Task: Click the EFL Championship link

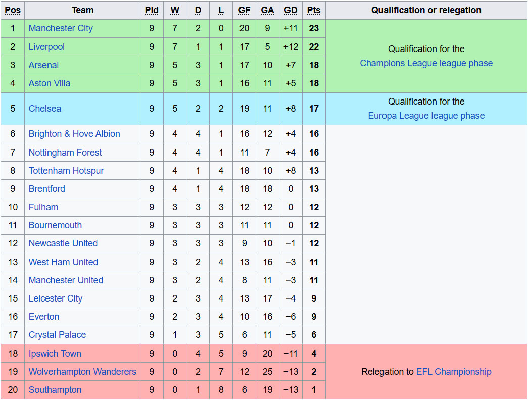Action: pos(453,372)
